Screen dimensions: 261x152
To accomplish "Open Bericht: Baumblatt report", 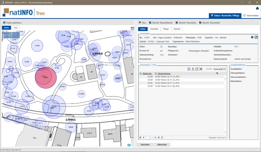I will (210, 23).
